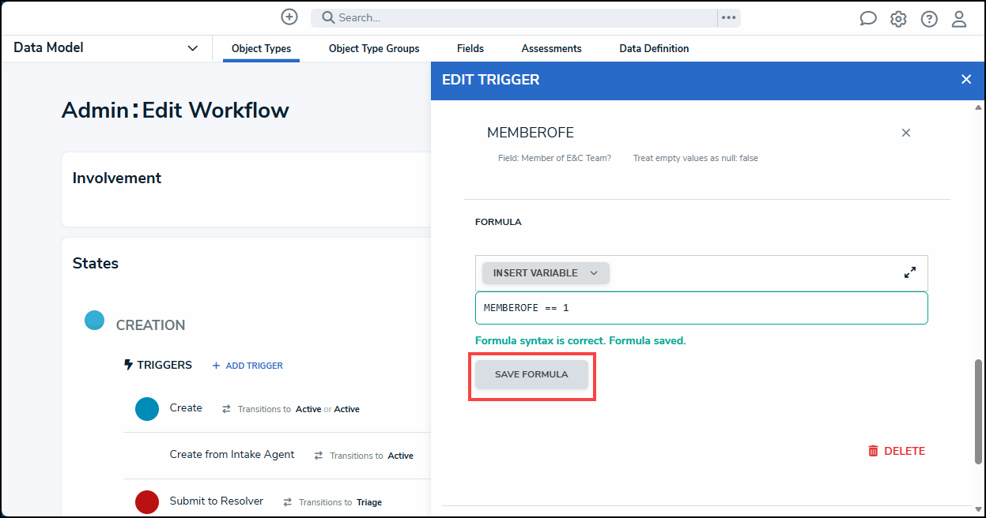Open the Data Model dropdown
Viewport: 986px width, 518px height.
pos(106,48)
